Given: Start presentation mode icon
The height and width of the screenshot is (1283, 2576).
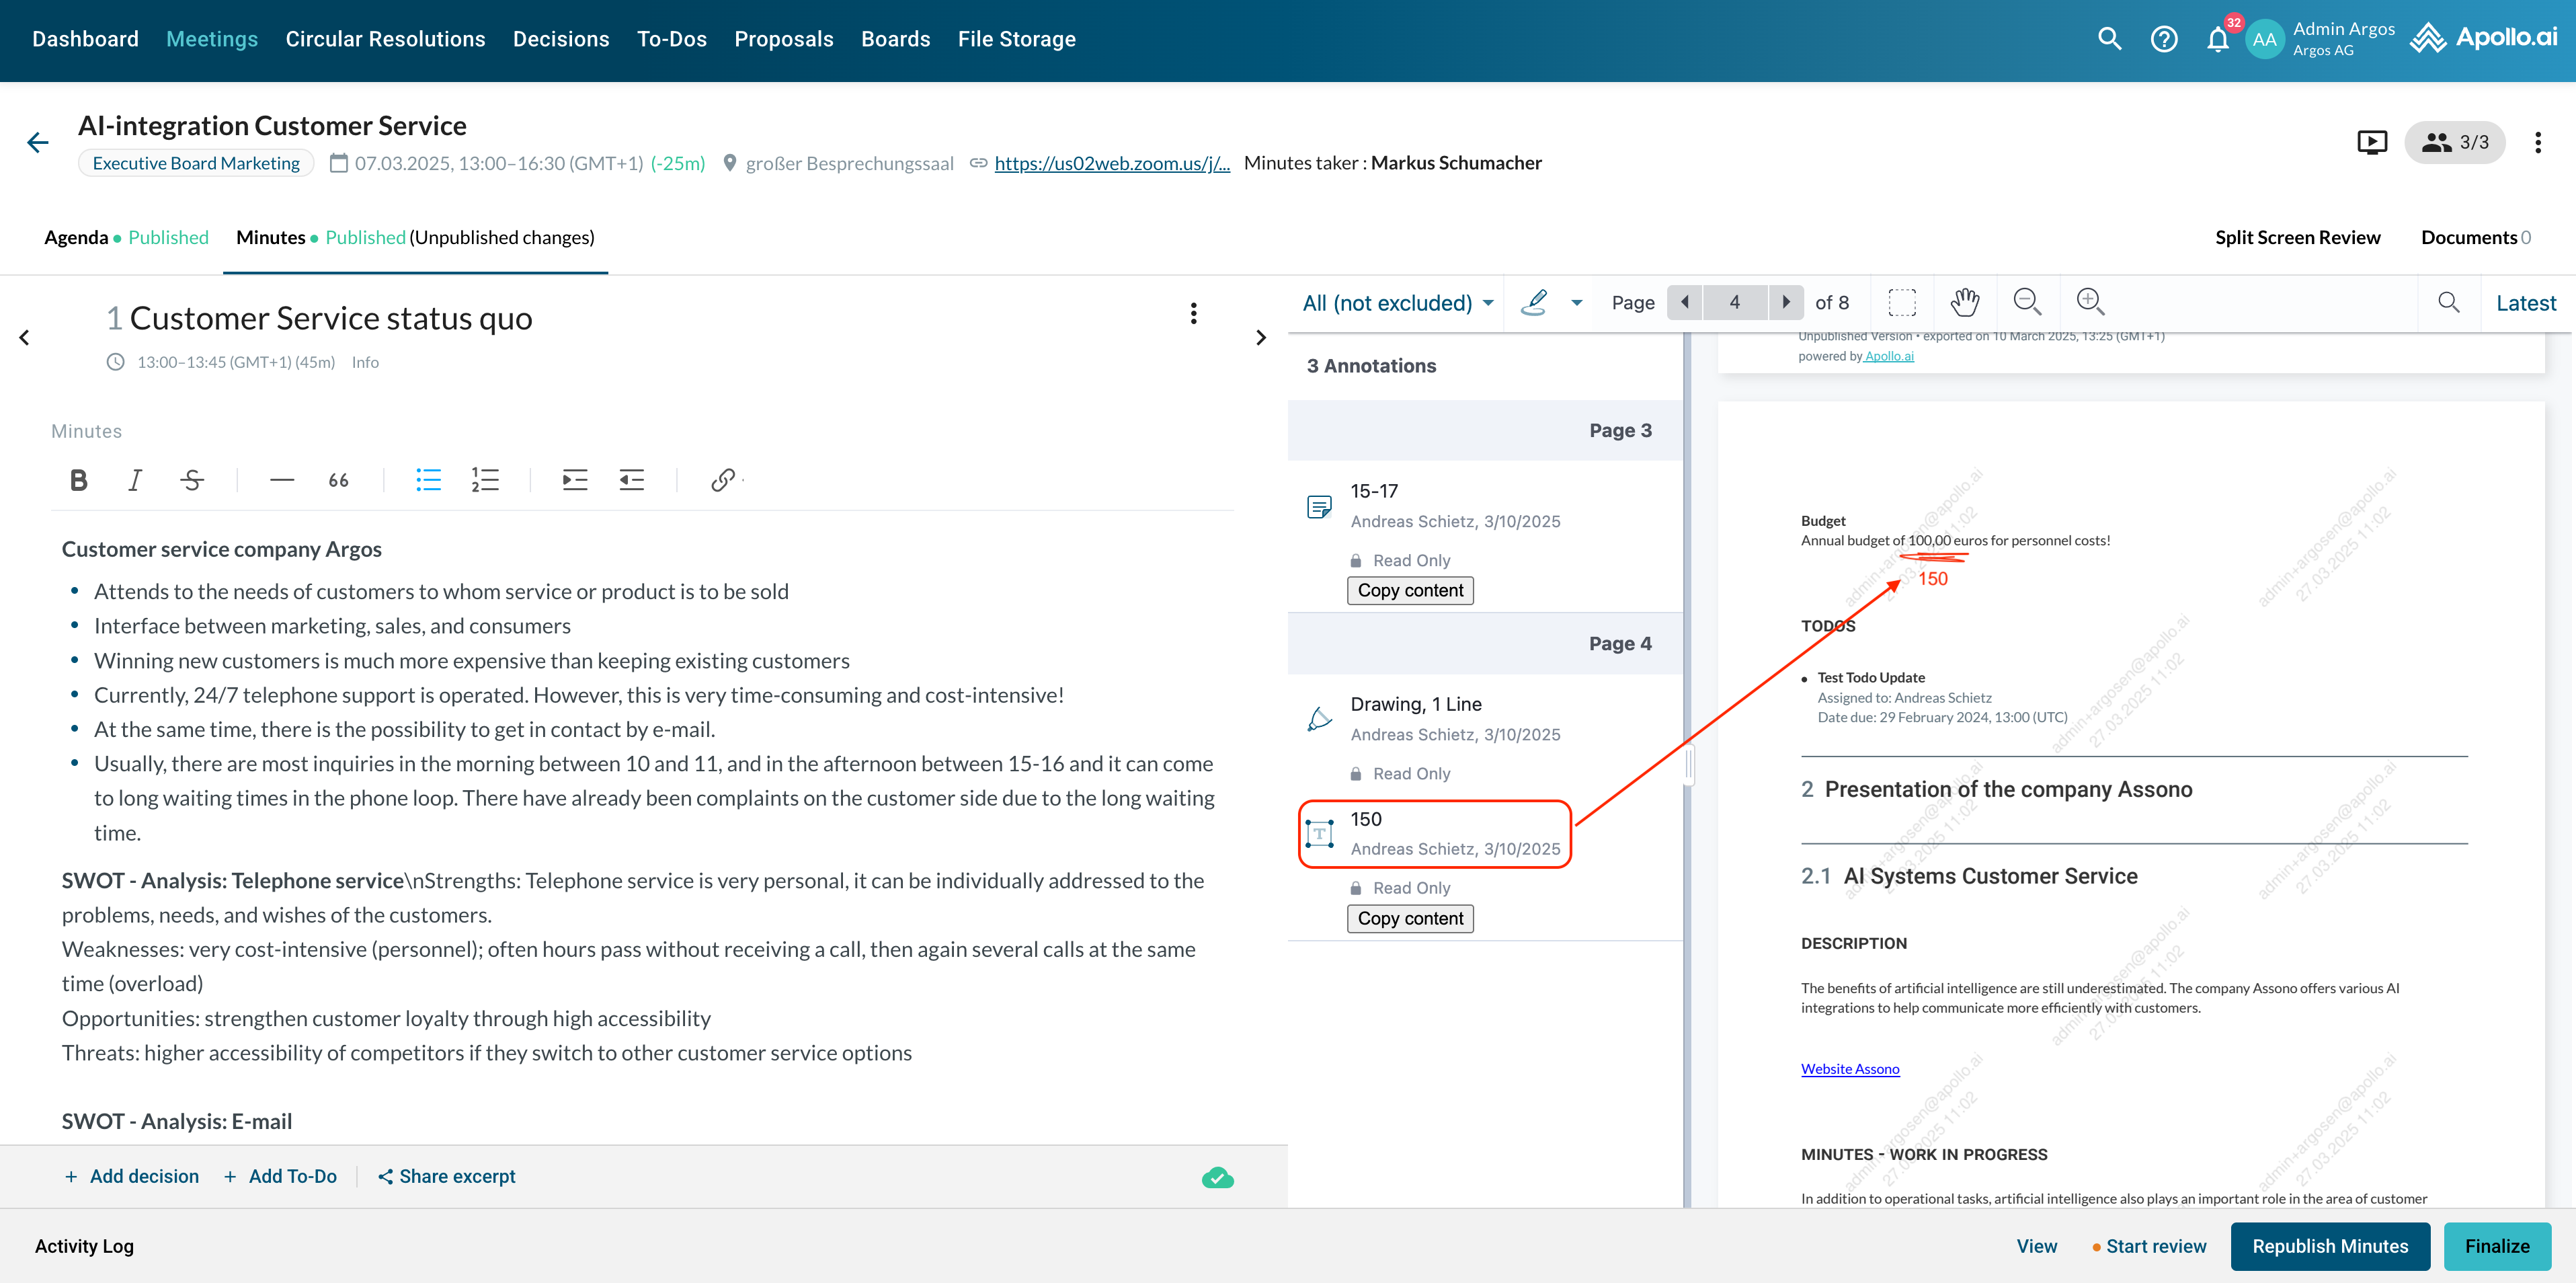Looking at the screenshot, I should pyautogui.click(x=2371, y=143).
